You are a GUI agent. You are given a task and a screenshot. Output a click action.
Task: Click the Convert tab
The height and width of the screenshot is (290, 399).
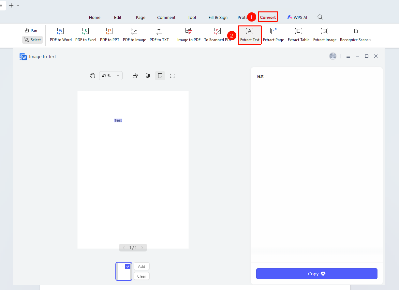[268, 17]
